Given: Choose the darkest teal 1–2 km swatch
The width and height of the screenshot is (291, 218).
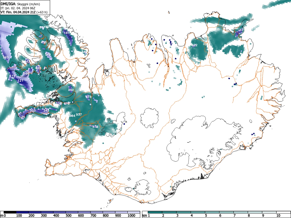Looking at the screenshot, I should (x=155, y=212).
